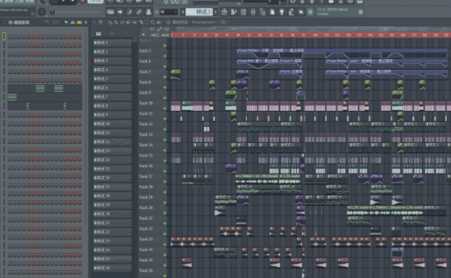The height and width of the screenshot is (278, 451).
Task: Select pattern 样式 12 in the picker
Action: tap(112, 142)
